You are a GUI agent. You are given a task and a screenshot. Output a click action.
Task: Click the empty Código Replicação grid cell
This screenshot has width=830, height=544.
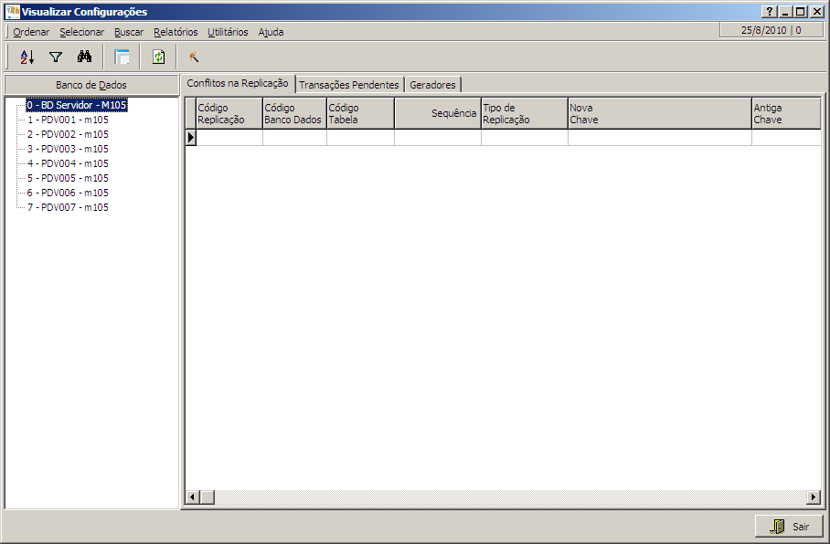229,138
